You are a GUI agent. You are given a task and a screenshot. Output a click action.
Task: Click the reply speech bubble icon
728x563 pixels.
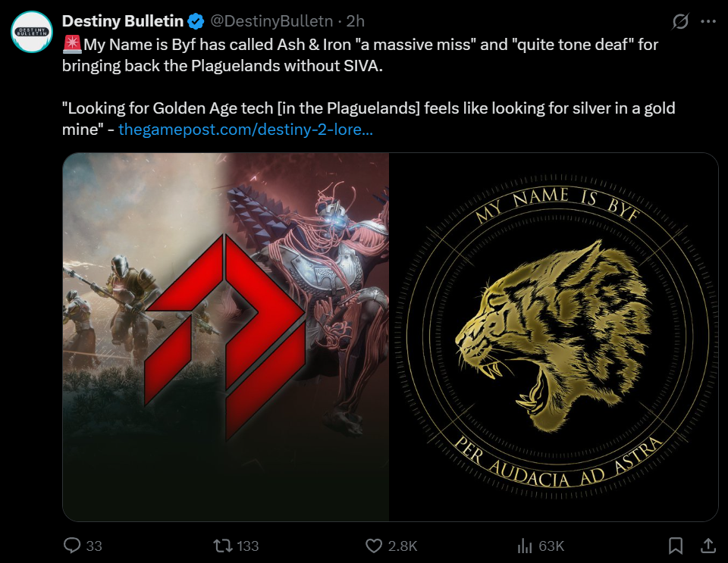[x=72, y=546]
